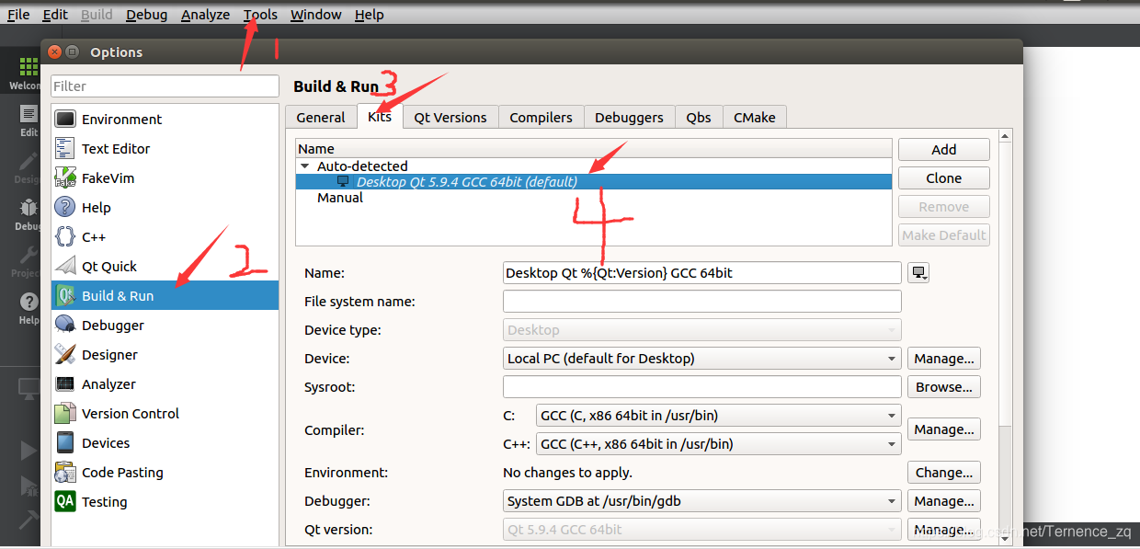The width and height of the screenshot is (1140, 549).
Task: Select the Devices options category
Action: [165, 443]
